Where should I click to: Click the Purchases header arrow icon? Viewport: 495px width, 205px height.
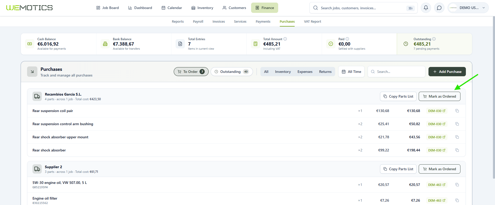point(32,72)
